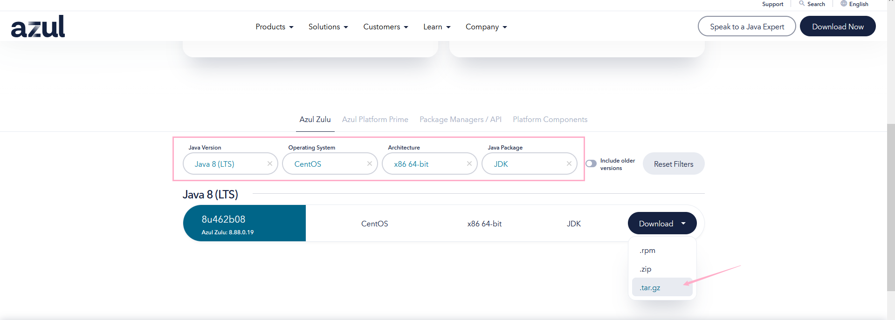Click the Azul Zulu: 8.88.0.19 text

pyautogui.click(x=227, y=232)
